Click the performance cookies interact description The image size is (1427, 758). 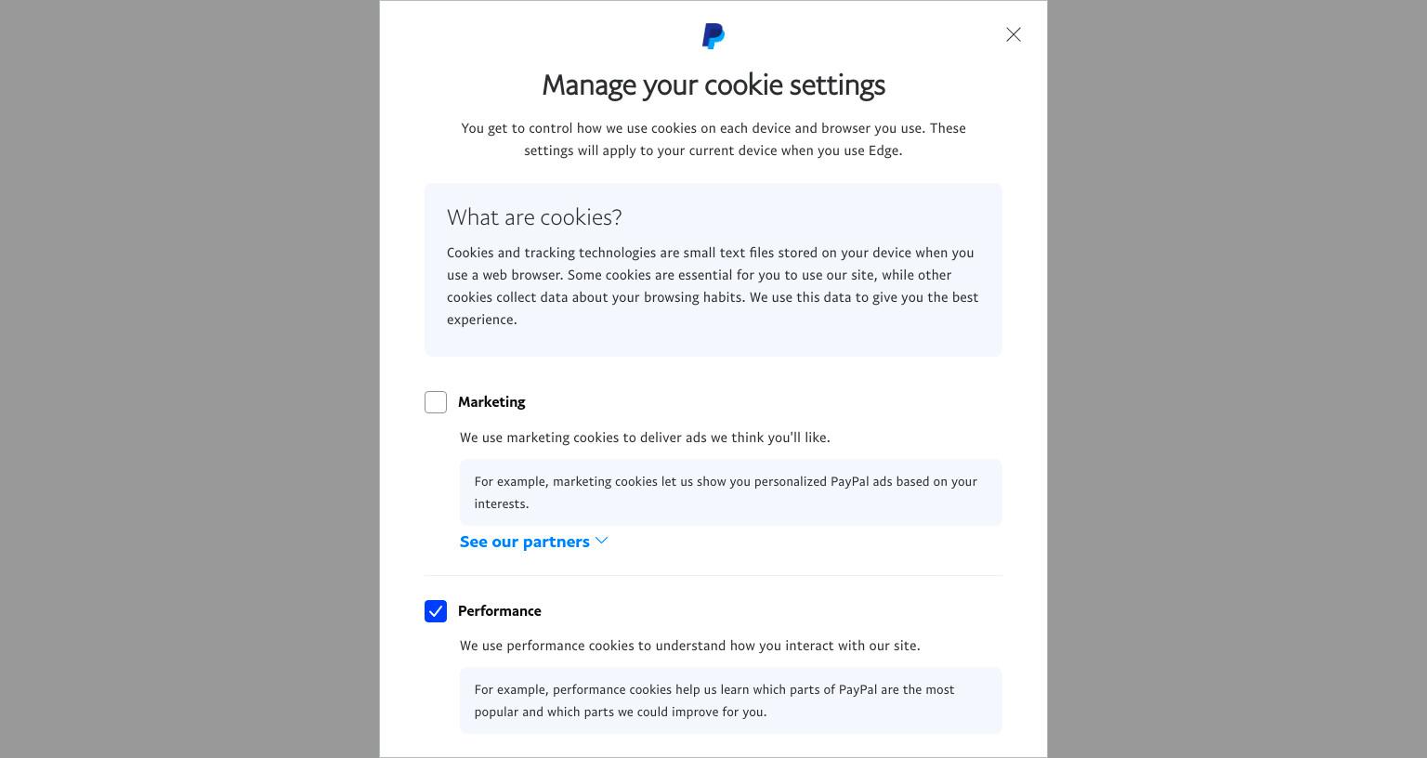[x=690, y=646]
